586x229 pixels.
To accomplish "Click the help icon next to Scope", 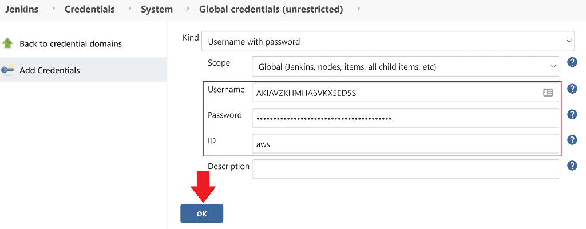I will point(571,63).
